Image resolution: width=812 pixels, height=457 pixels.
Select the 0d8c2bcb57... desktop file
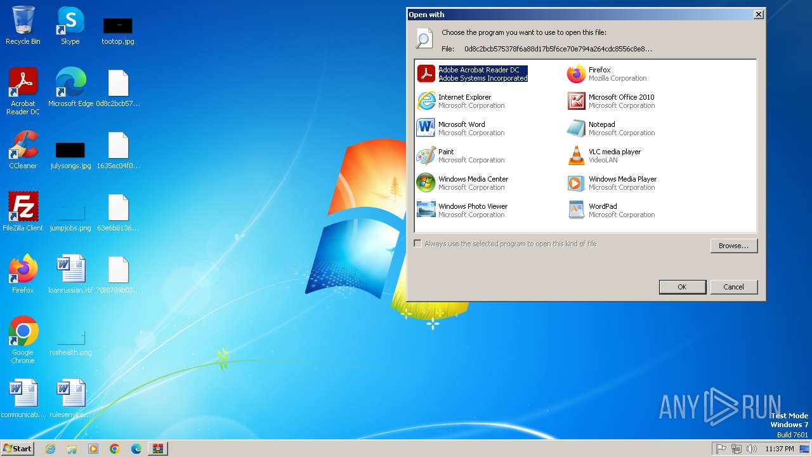pos(118,89)
